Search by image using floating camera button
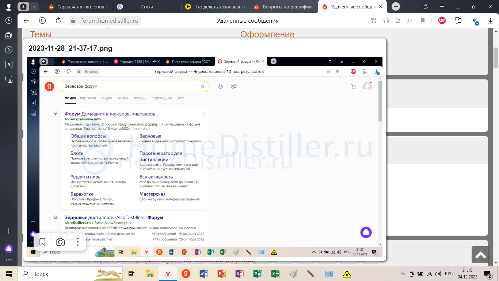499x281 pixels. pyautogui.click(x=60, y=242)
